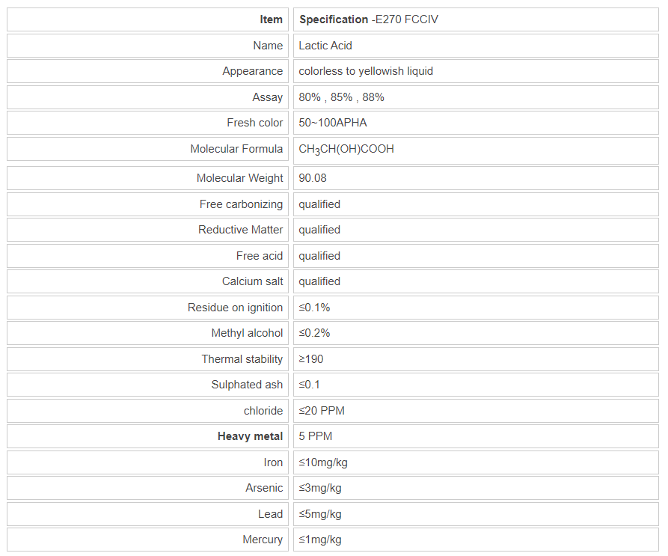Select the chloride value ≤20 PPM
The image size is (668, 556).
tap(322, 411)
